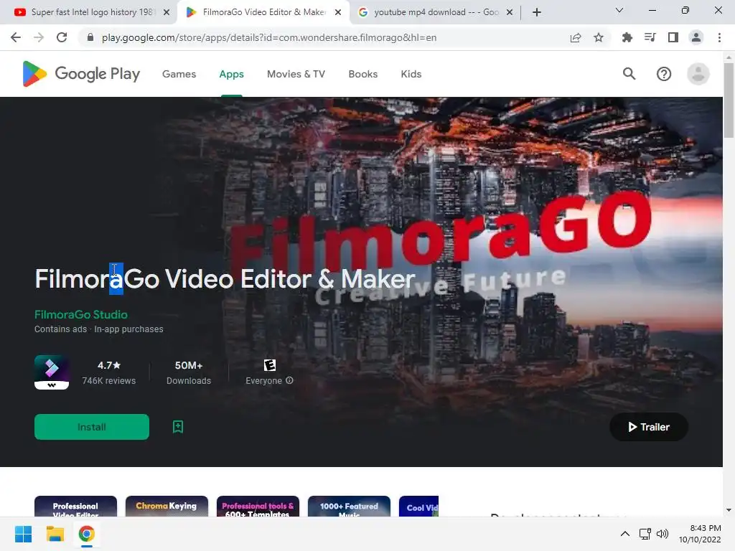The height and width of the screenshot is (551, 735).
Task: Open media controls in toolbar
Action: click(650, 37)
